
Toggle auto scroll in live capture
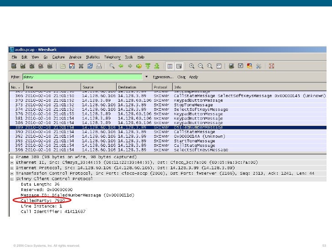click(x=179, y=66)
